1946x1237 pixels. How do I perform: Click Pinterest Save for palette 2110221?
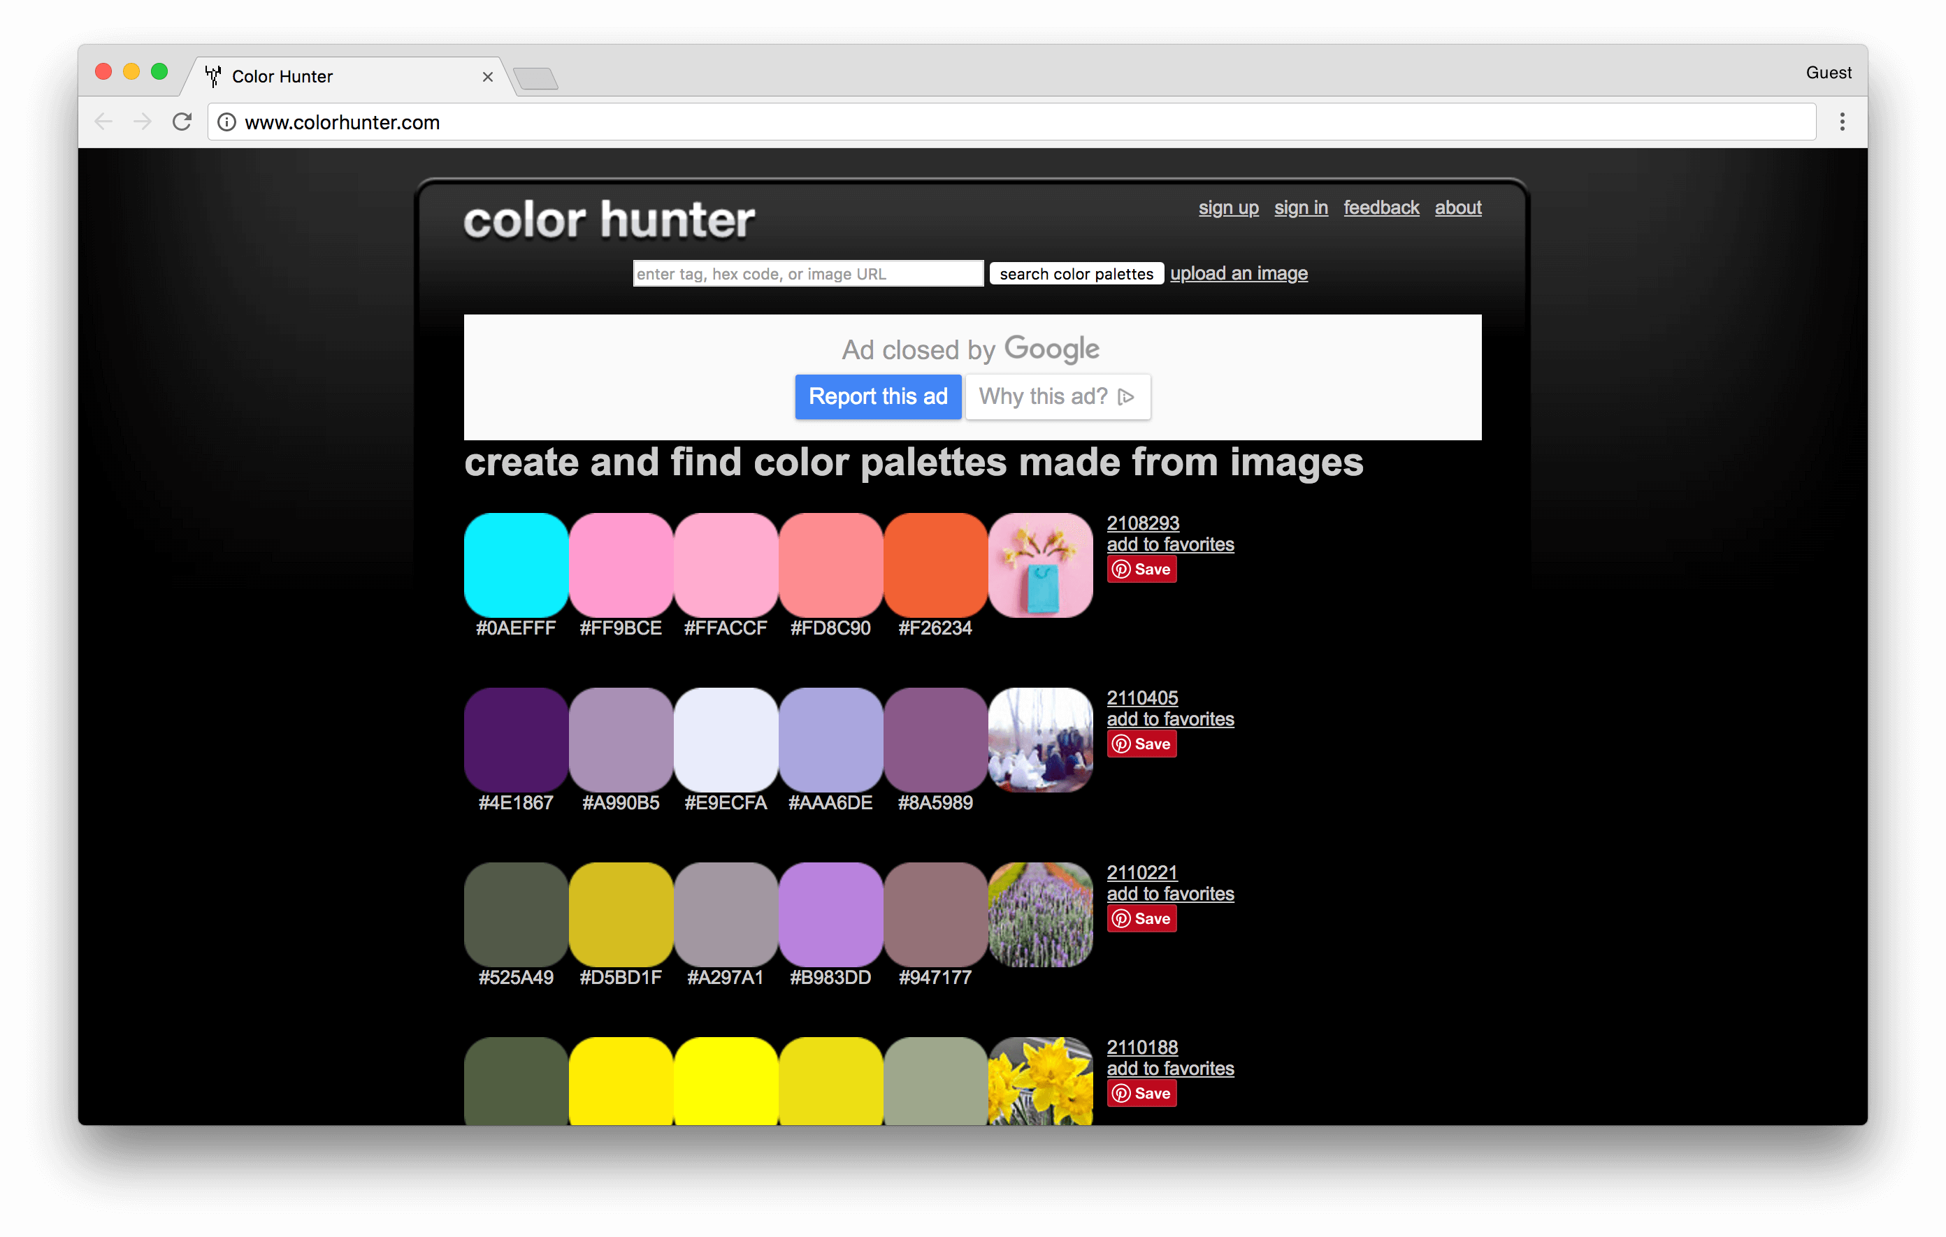coord(1141,918)
